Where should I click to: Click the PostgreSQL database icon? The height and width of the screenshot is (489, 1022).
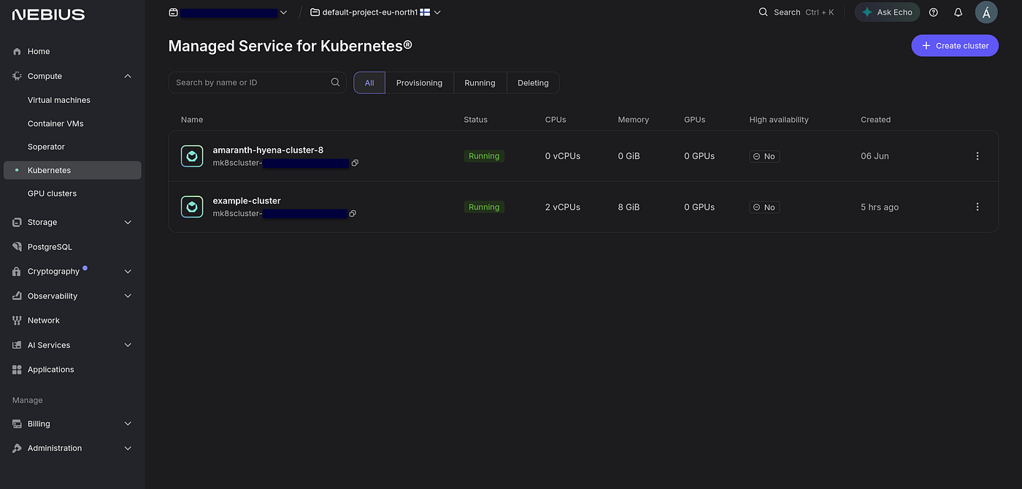point(17,247)
